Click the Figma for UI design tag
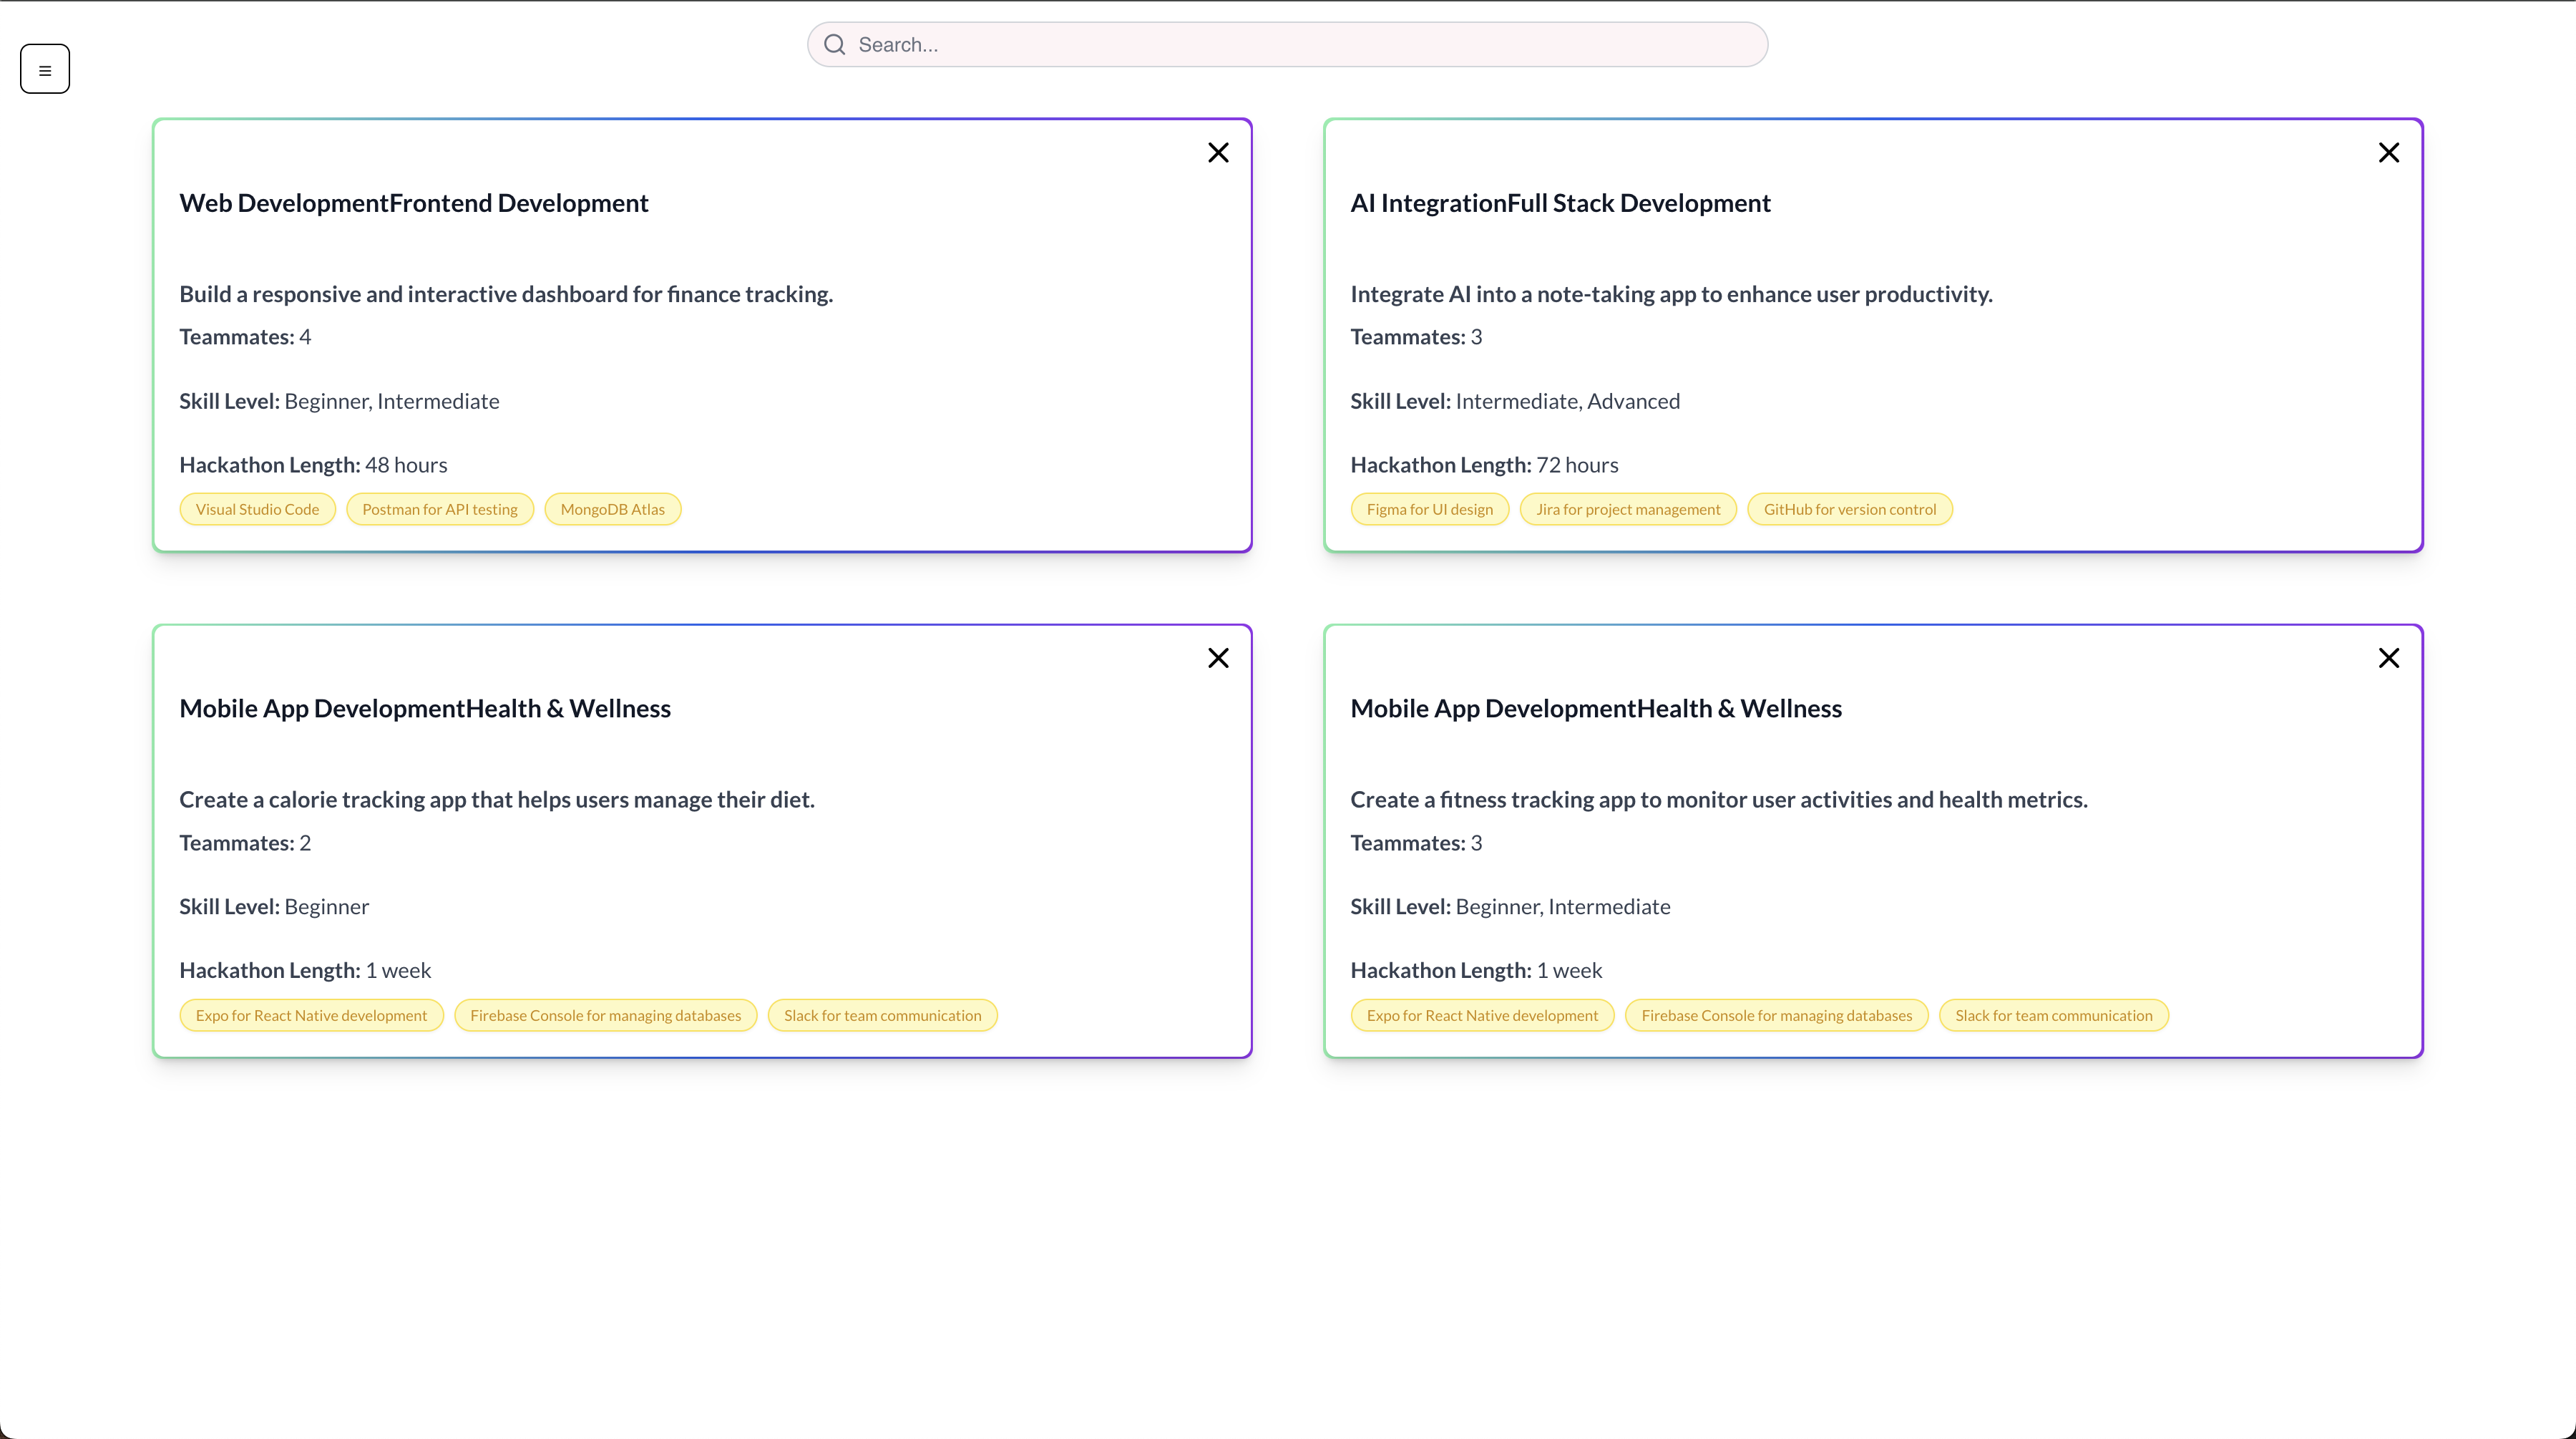The image size is (2576, 1439). click(1429, 509)
